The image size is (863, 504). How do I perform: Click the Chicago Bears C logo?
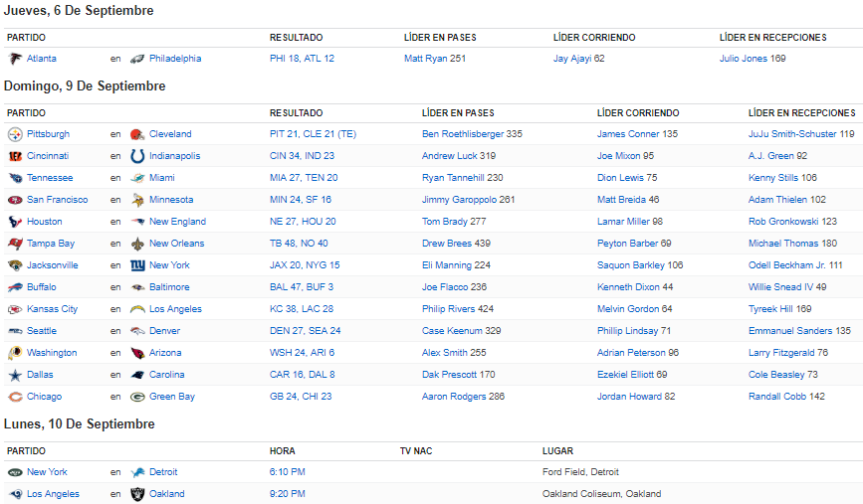click(x=15, y=397)
